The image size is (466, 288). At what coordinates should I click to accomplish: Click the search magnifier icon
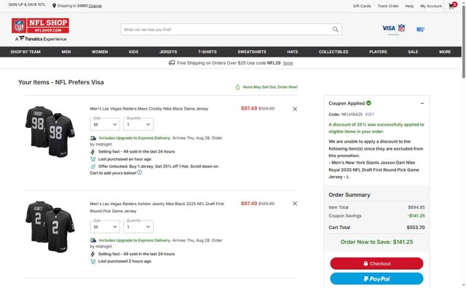point(335,29)
